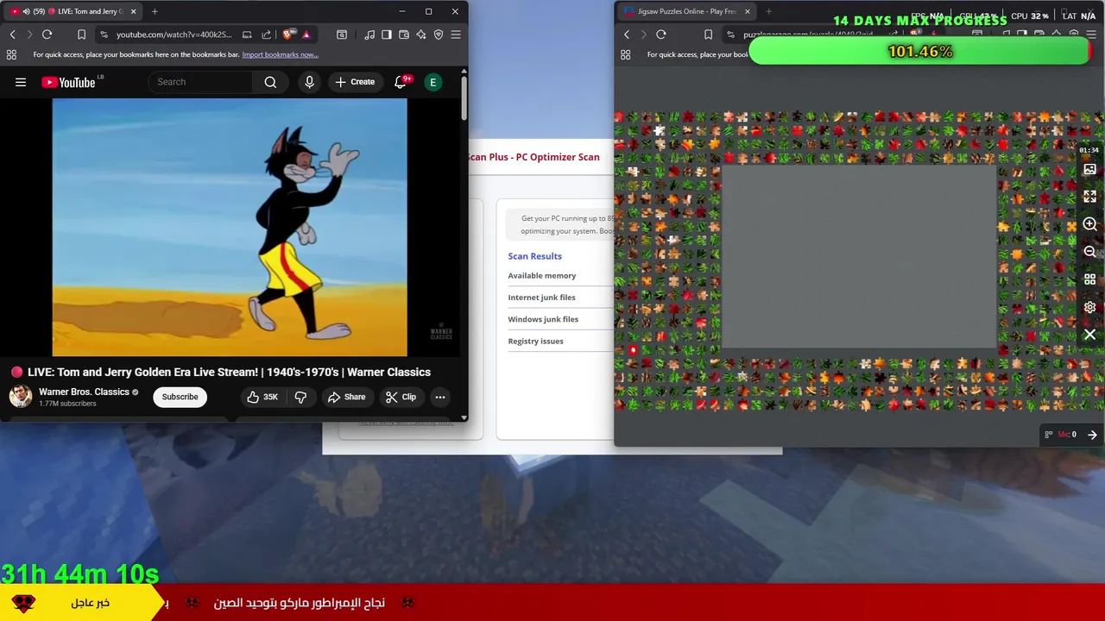This screenshot has height=621, width=1105.
Task: Bookmark the YouTube page
Action: [x=81, y=34]
